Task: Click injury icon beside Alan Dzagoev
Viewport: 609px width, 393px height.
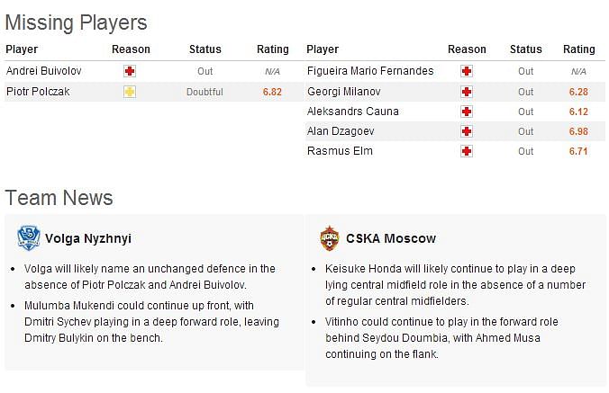Action: (x=467, y=131)
